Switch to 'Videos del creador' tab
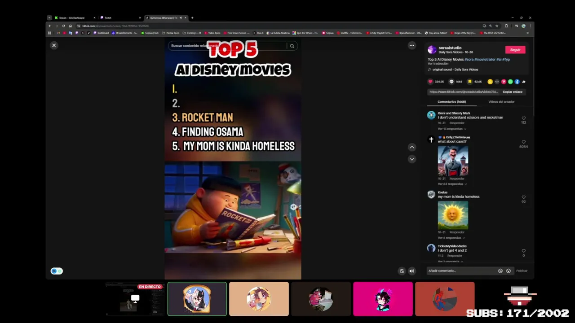The width and height of the screenshot is (575, 323). point(501,102)
